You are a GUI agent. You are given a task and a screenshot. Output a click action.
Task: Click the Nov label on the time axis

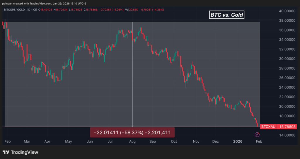coord(196,141)
